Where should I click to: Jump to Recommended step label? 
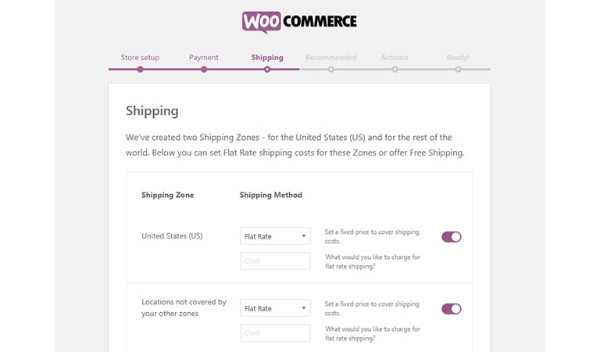tap(330, 57)
